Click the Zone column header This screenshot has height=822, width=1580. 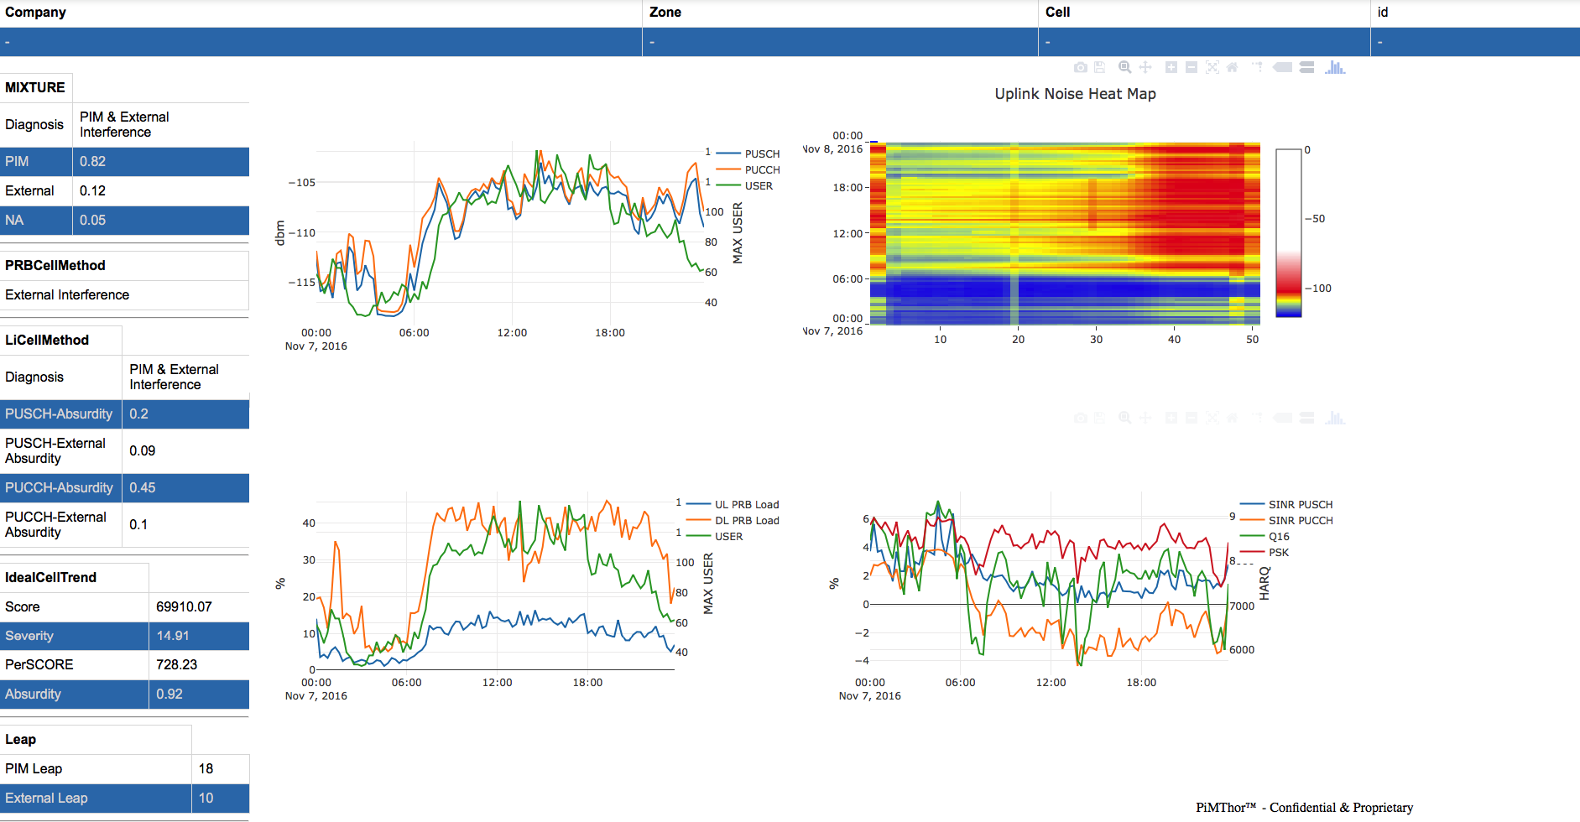point(840,13)
